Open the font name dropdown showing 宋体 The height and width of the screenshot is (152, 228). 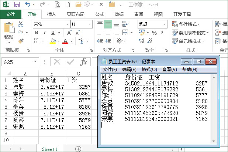click(68, 24)
